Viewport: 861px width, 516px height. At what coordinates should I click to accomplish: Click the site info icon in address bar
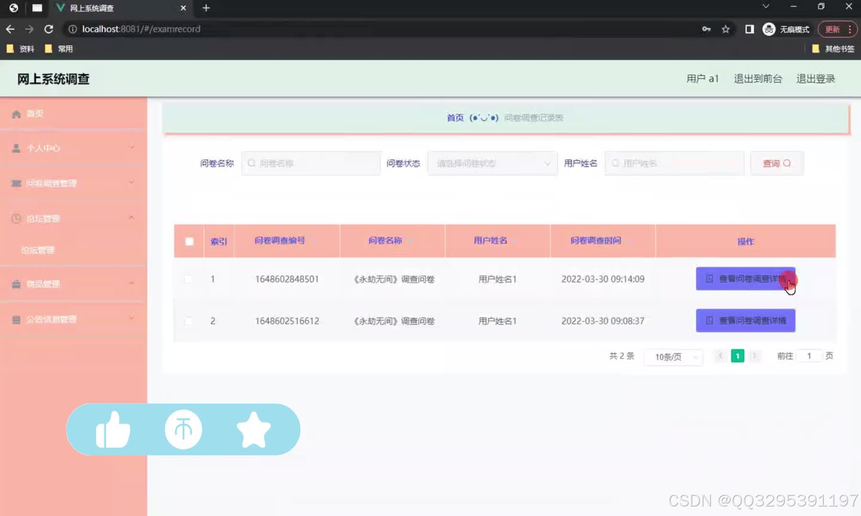click(x=73, y=29)
